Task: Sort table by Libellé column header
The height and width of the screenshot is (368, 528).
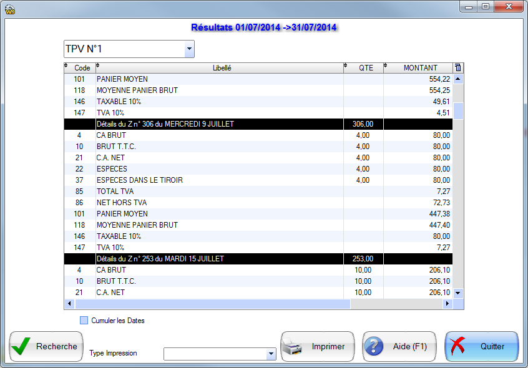Action: (222, 68)
